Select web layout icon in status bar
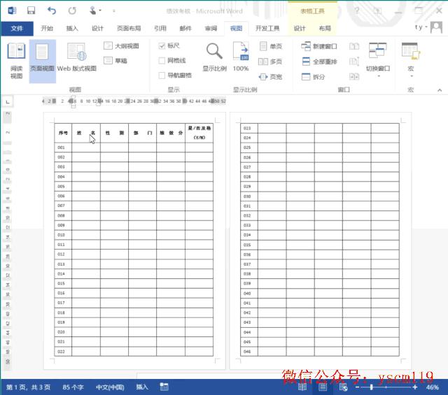This screenshot has height=395, width=448. [343, 387]
